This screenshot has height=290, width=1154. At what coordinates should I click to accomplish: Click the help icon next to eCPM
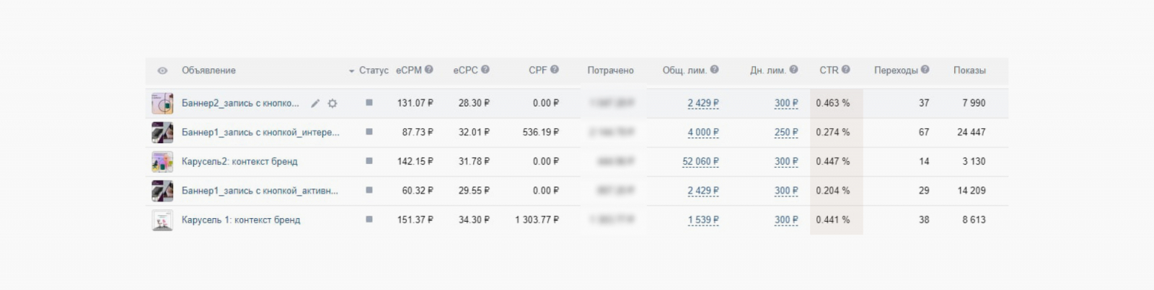[x=429, y=70]
